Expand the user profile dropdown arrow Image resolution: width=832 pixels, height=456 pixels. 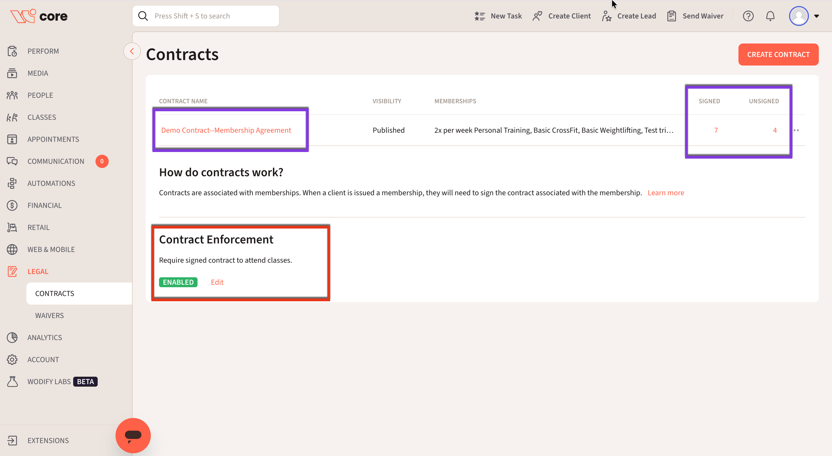(x=816, y=16)
